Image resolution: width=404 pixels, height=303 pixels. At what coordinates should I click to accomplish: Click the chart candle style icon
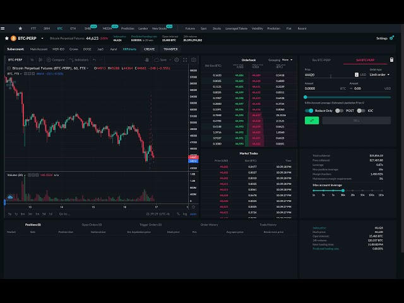pyautogui.click(x=40, y=60)
